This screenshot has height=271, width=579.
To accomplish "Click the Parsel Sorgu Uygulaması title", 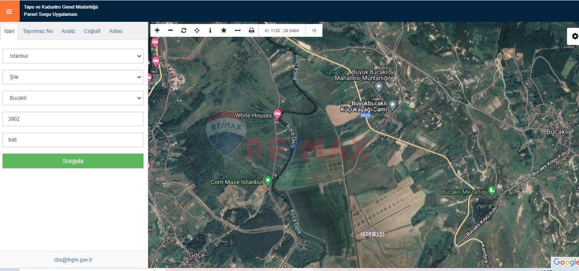I will (51, 14).
